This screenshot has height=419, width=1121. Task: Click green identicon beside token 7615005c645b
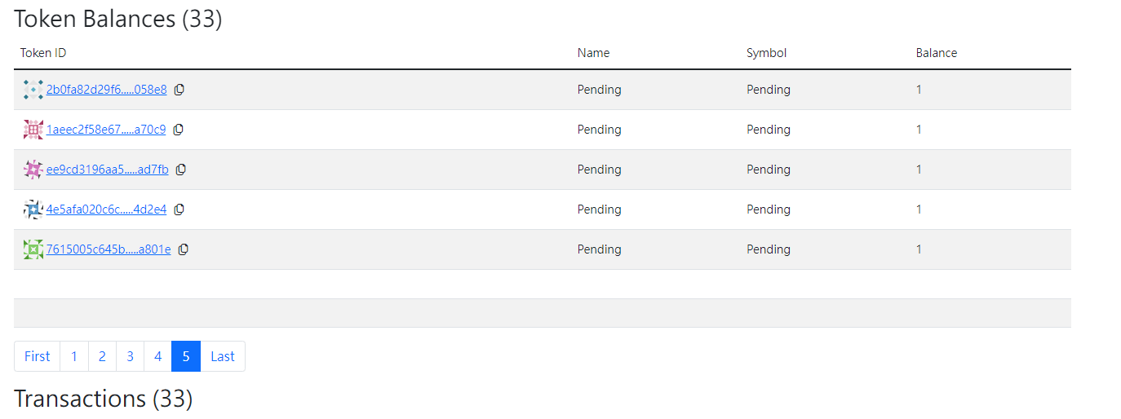[33, 249]
